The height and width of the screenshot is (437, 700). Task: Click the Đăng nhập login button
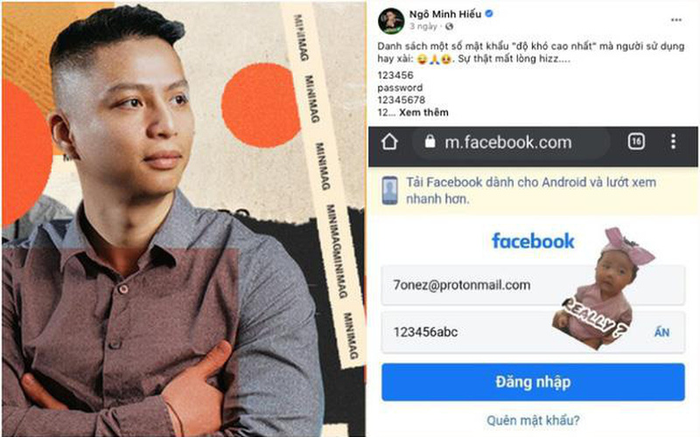[533, 382]
